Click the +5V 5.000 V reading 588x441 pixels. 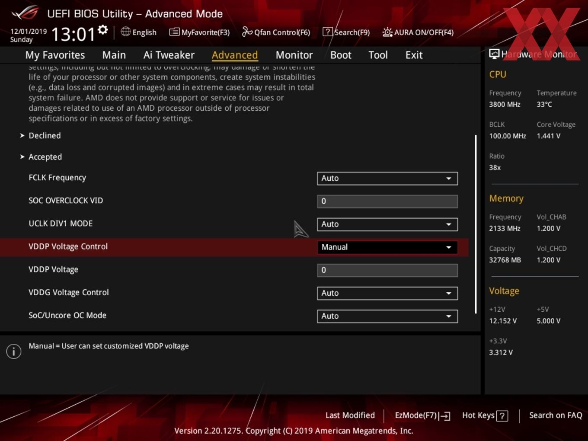tap(548, 321)
